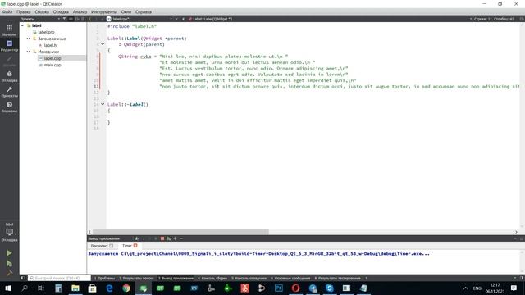Viewport: 525px width, 295px height.
Task: Run the project with green play button
Action: pyautogui.click(x=9, y=253)
